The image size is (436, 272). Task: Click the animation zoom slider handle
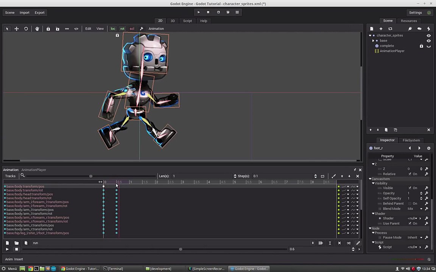click(91, 176)
